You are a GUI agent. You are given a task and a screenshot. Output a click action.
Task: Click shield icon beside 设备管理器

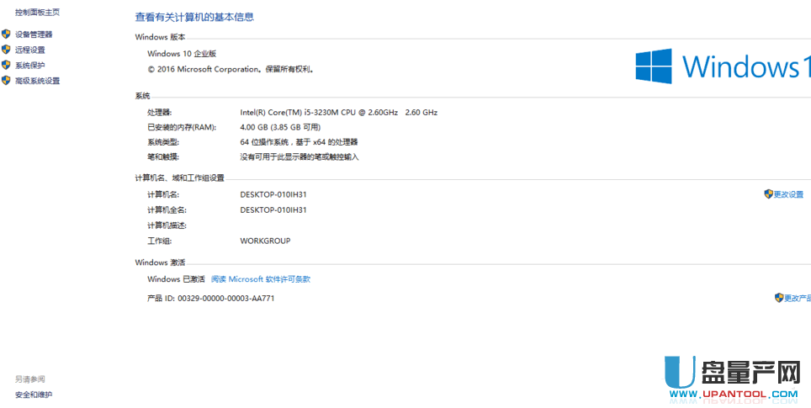[6, 34]
